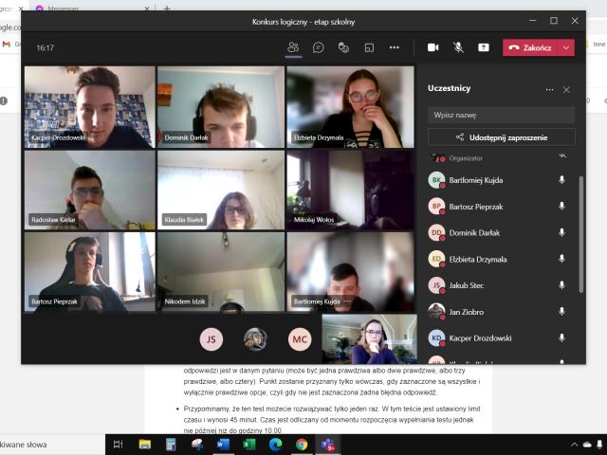
Task: Open the reactions icon in toolbar
Action: click(343, 47)
